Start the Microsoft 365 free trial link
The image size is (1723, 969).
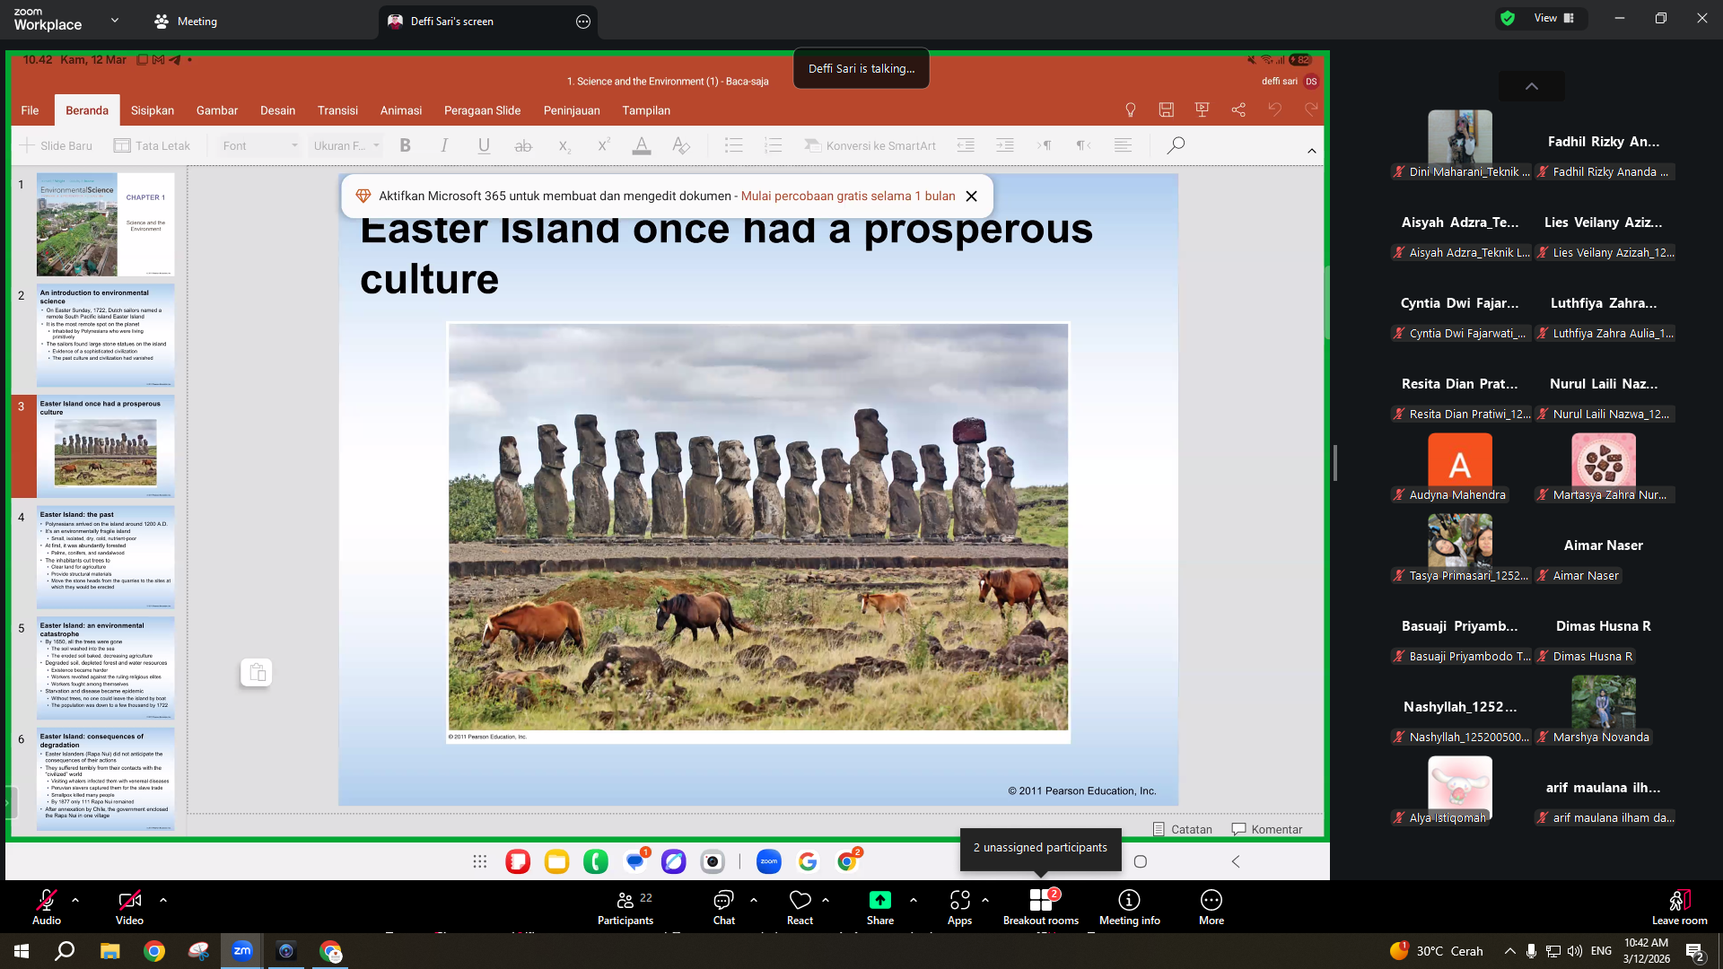(848, 196)
